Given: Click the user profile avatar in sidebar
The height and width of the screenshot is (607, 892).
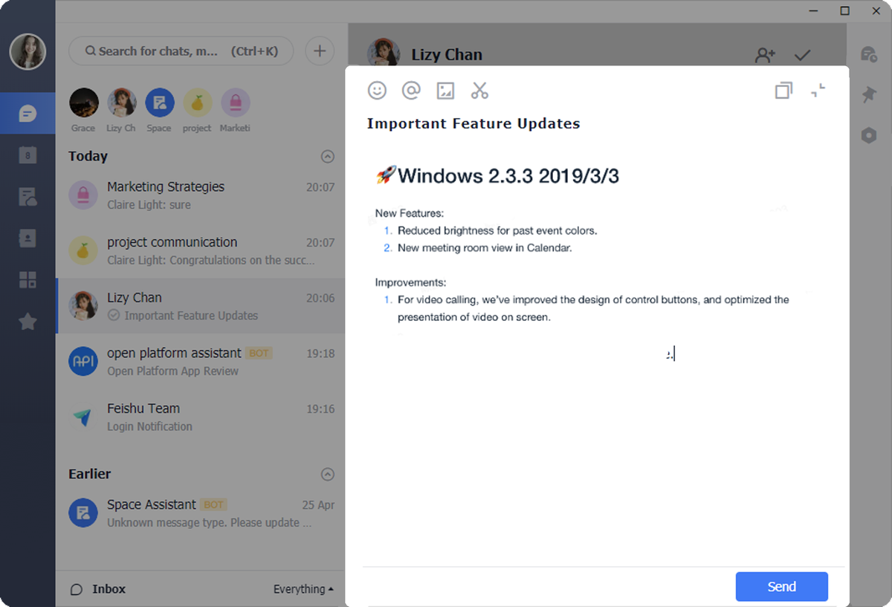Looking at the screenshot, I should pos(28,51).
